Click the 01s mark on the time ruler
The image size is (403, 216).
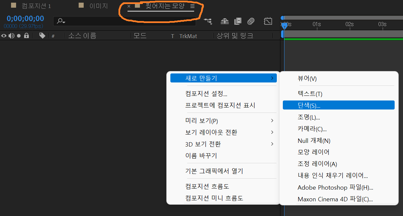coord(317,24)
